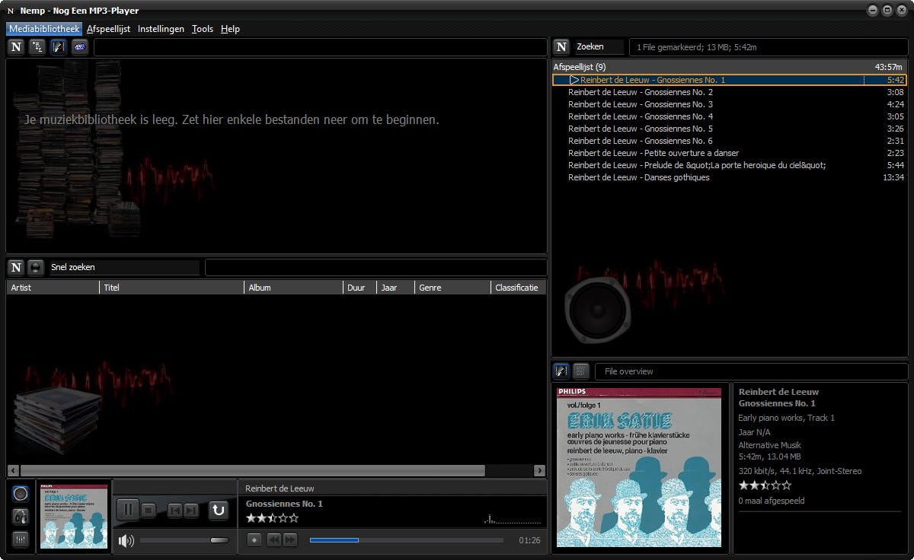Viewport: 914px width, 560px height.
Task: Click the sort order icon in the library toolbar
Action: pyautogui.click(x=36, y=46)
